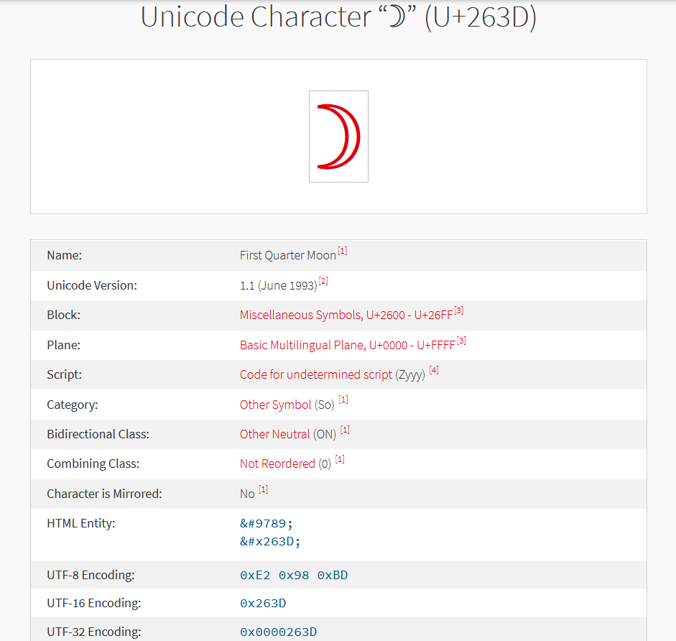The width and height of the screenshot is (676, 641).
Task: Click the page heading Unicode Character U+263D
Action: point(338,17)
